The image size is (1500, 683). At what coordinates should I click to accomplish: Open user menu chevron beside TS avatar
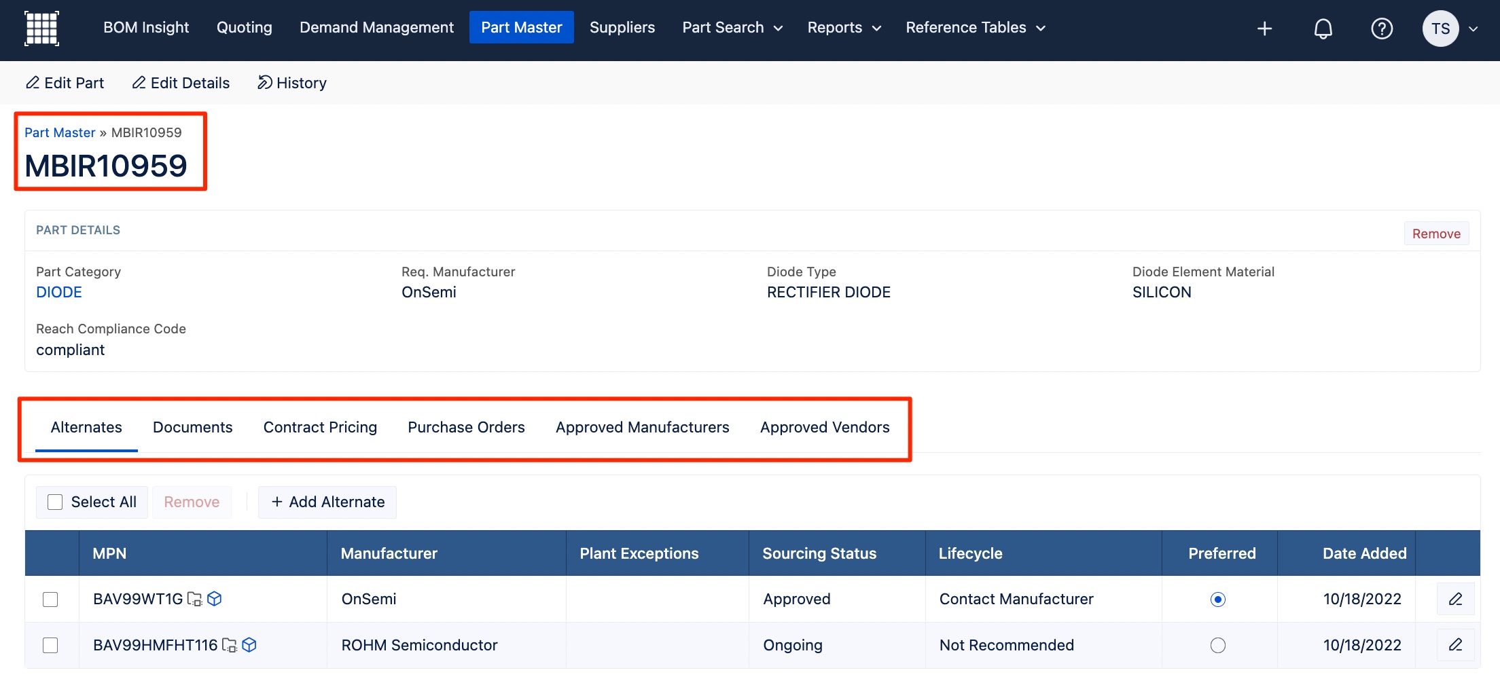pos(1474,29)
